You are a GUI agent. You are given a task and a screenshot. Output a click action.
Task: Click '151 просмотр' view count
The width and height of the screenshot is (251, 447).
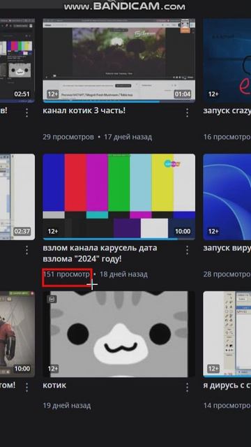pyautogui.click(x=66, y=274)
